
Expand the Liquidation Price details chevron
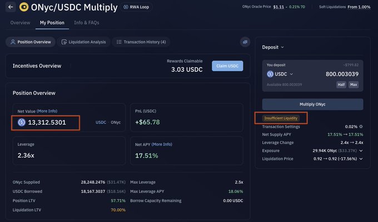tap(361, 159)
